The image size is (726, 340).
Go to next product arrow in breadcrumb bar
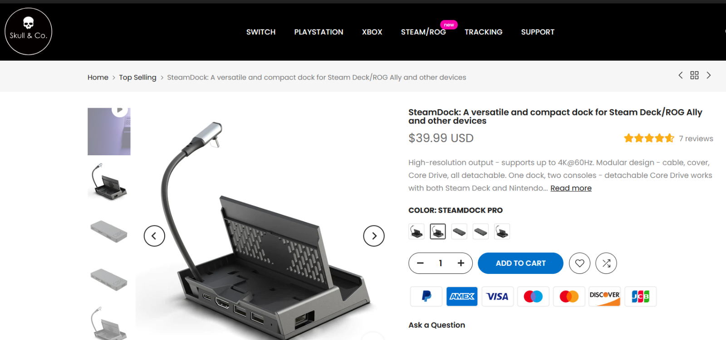(708, 75)
